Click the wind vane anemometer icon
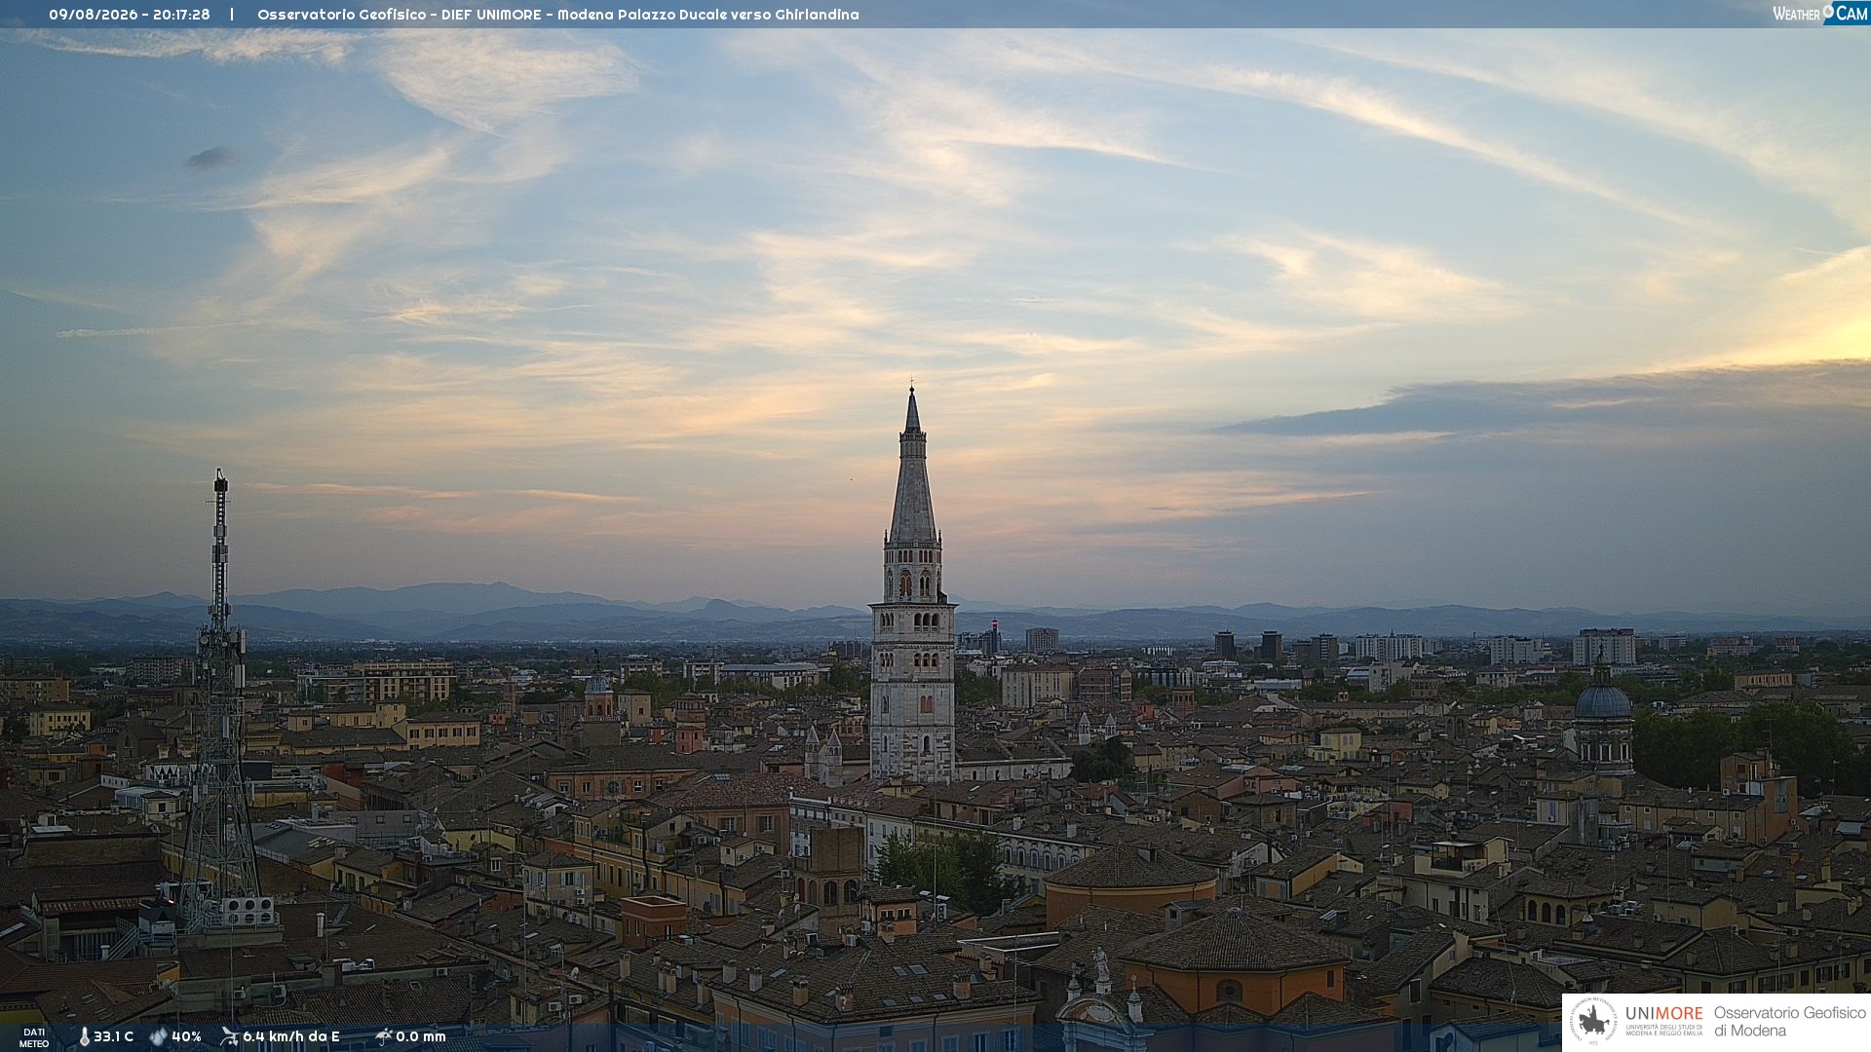Screen dimensions: 1871x1052 229,1036
